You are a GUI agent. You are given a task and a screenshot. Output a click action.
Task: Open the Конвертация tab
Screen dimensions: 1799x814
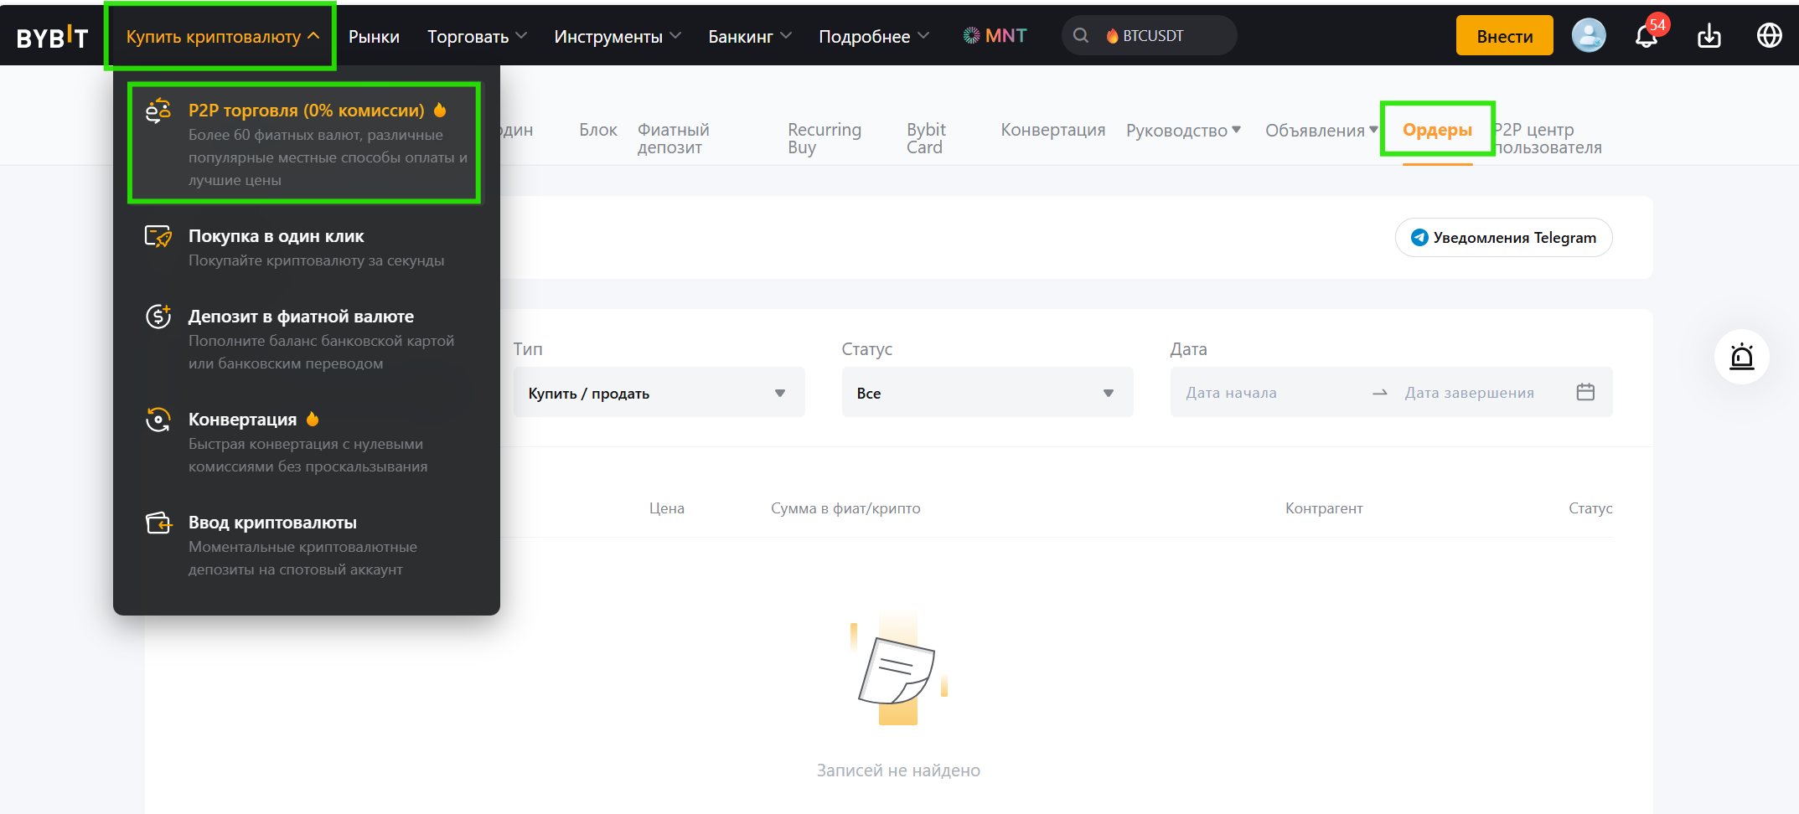click(1052, 130)
